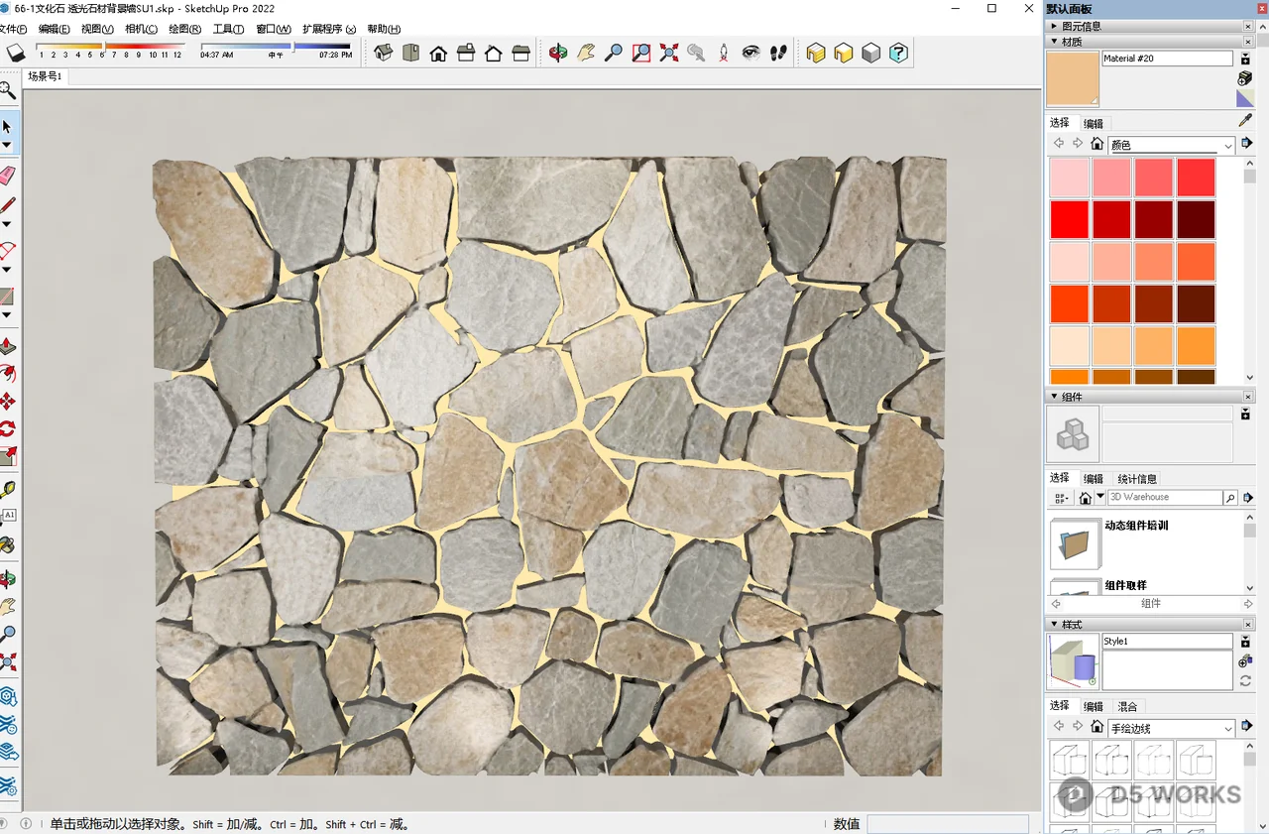
Task: Select the Eraser tool in left toolbar
Action: [x=7, y=176]
